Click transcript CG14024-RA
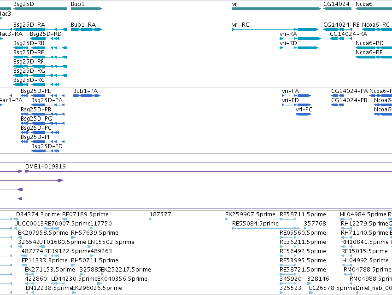Image resolution: width=392 pixels, height=295 pixels. [341, 39]
